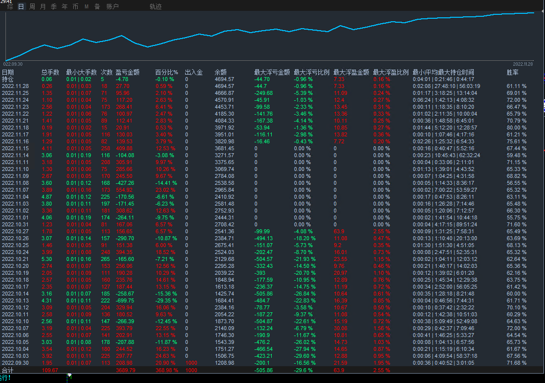Select the 周 weekly tab

point(32,6)
